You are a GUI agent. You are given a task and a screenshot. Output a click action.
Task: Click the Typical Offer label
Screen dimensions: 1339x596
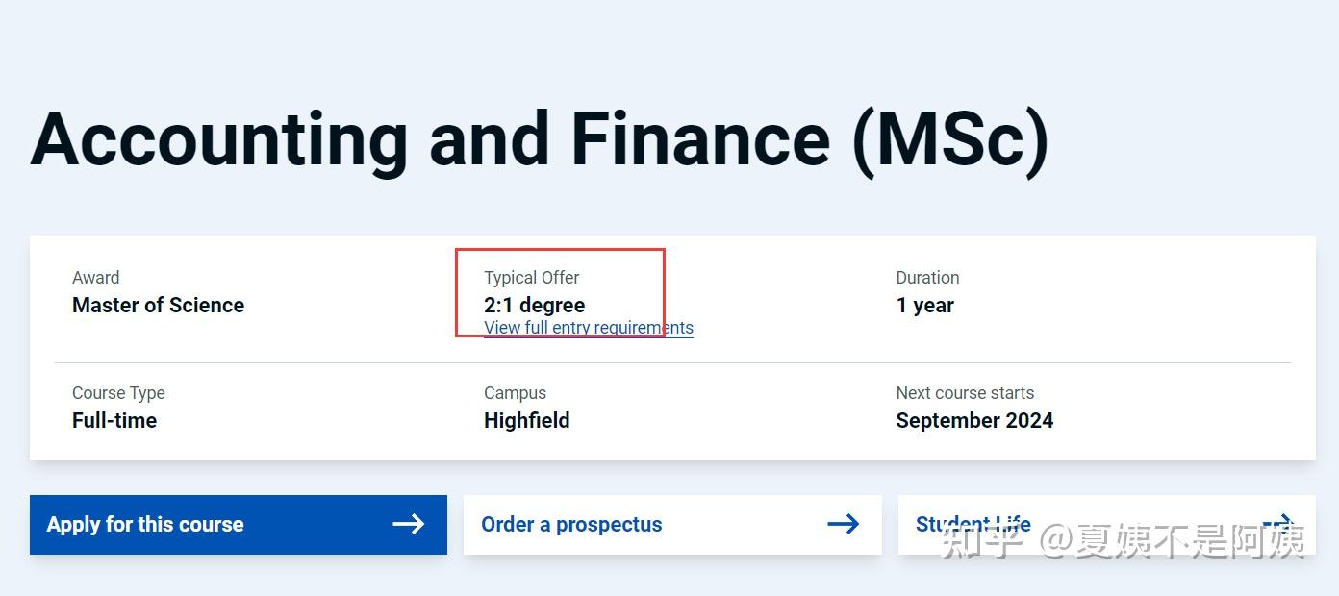pyautogui.click(x=531, y=278)
